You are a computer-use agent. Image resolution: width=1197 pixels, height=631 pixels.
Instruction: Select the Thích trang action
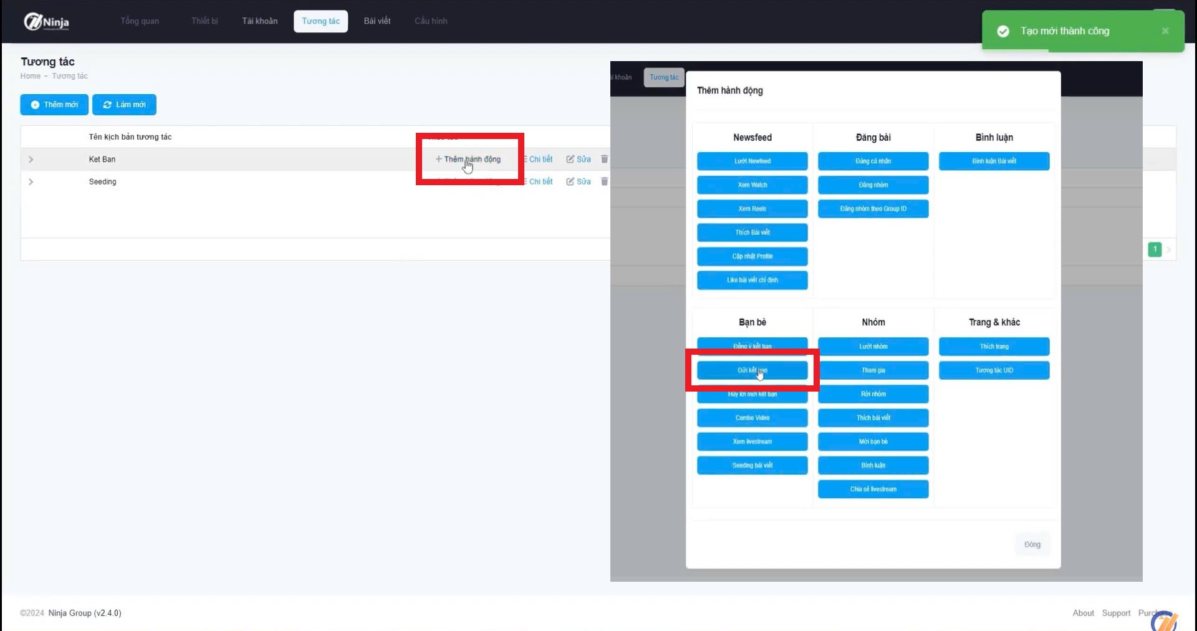pyautogui.click(x=994, y=347)
